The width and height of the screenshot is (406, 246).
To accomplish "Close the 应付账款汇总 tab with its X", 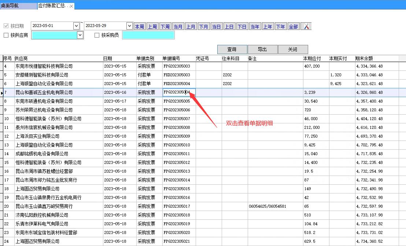I will click(x=71, y=6).
